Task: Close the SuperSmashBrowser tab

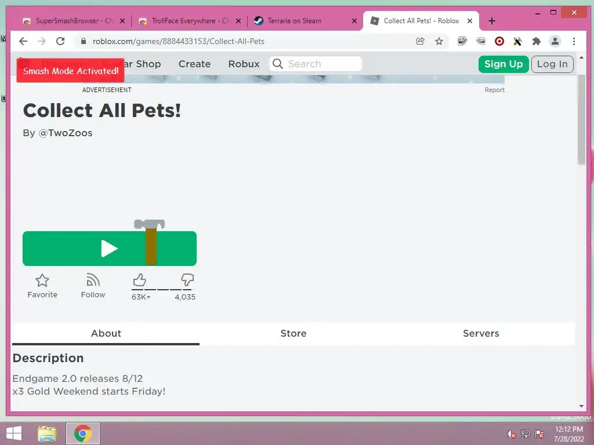Action: 122,21
